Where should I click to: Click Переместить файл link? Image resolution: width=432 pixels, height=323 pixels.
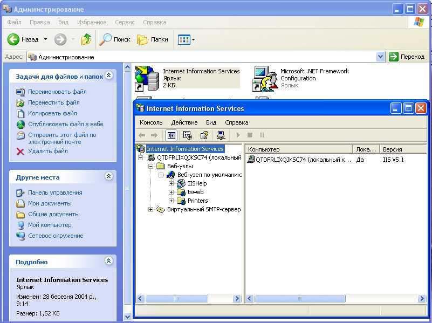54,102
